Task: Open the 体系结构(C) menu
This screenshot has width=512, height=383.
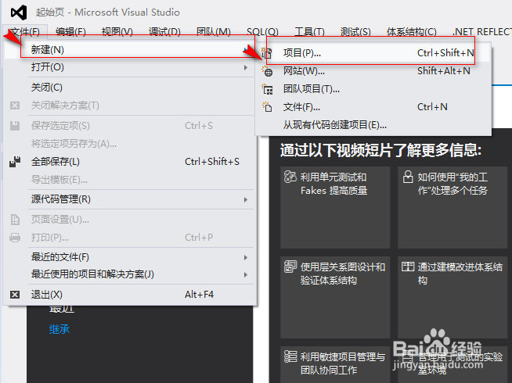Action: click(x=412, y=31)
